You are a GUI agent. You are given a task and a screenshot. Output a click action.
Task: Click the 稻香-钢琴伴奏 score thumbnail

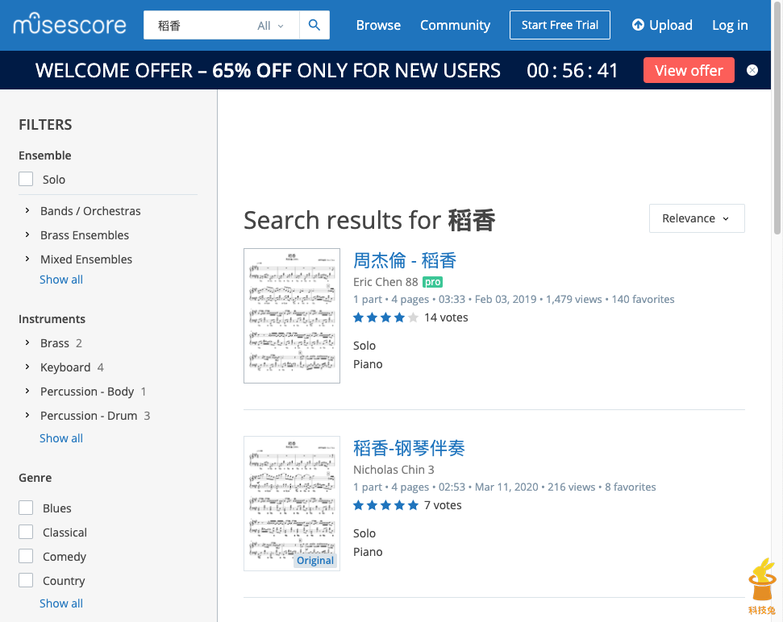click(x=292, y=504)
